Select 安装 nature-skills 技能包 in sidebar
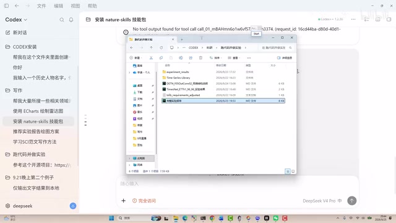Screen dimensions: 396x223 coord(38,121)
